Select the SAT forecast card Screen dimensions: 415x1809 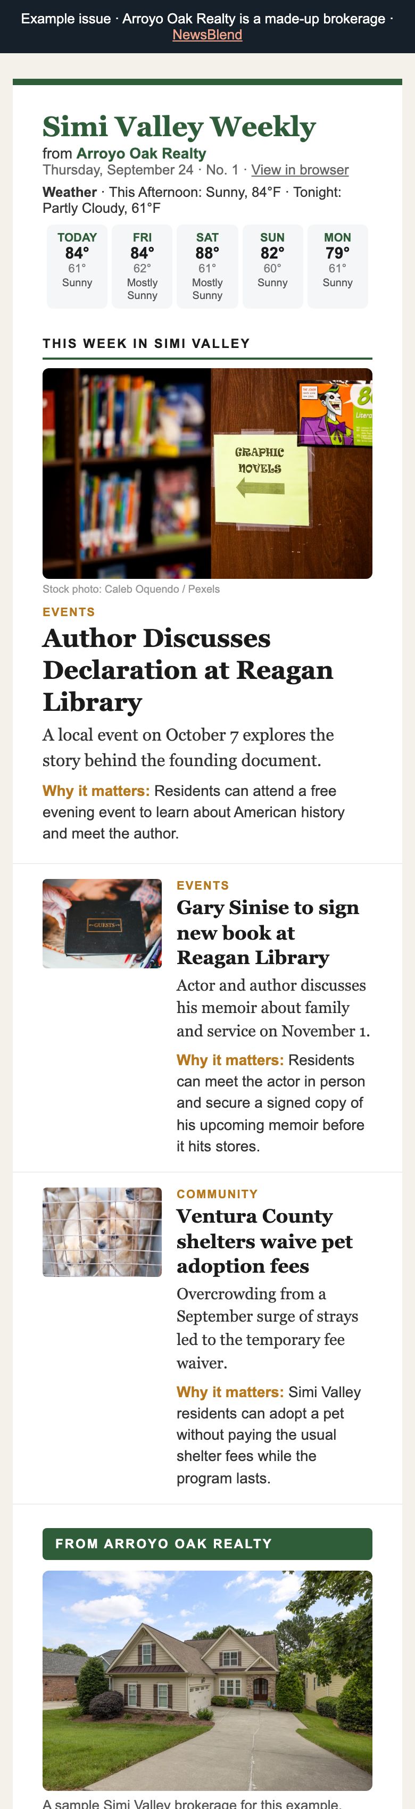pos(207,266)
